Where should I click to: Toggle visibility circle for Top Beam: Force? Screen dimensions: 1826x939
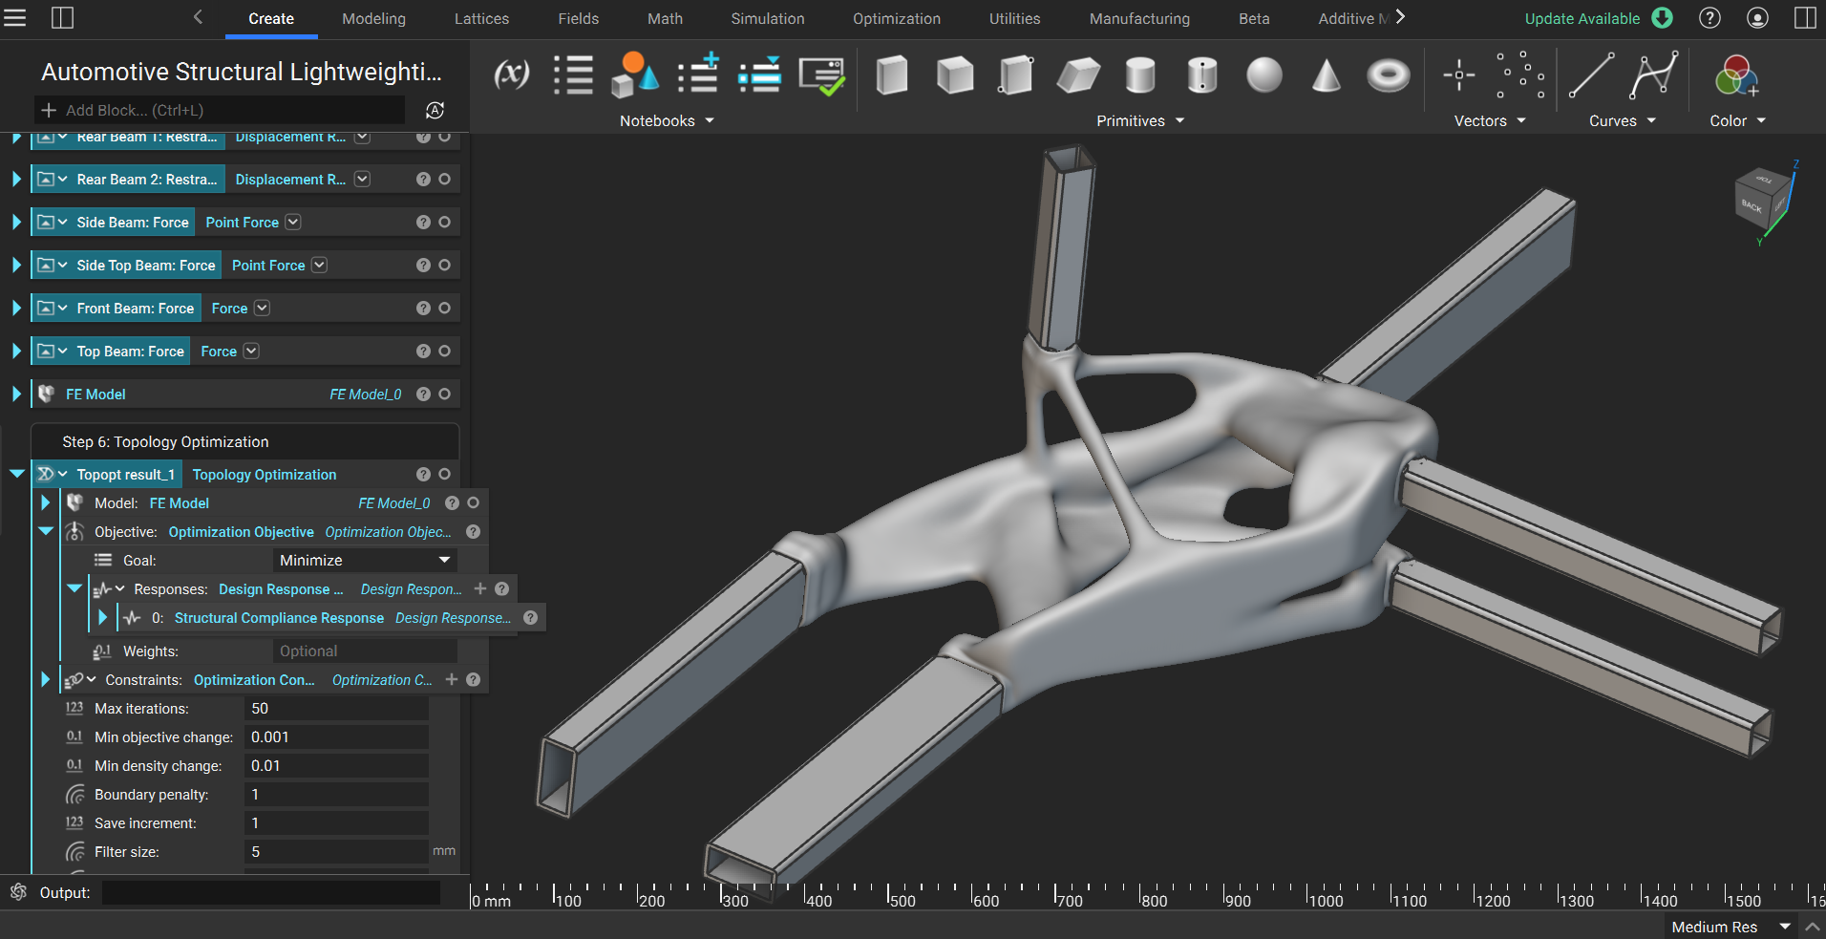click(x=444, y=351)
